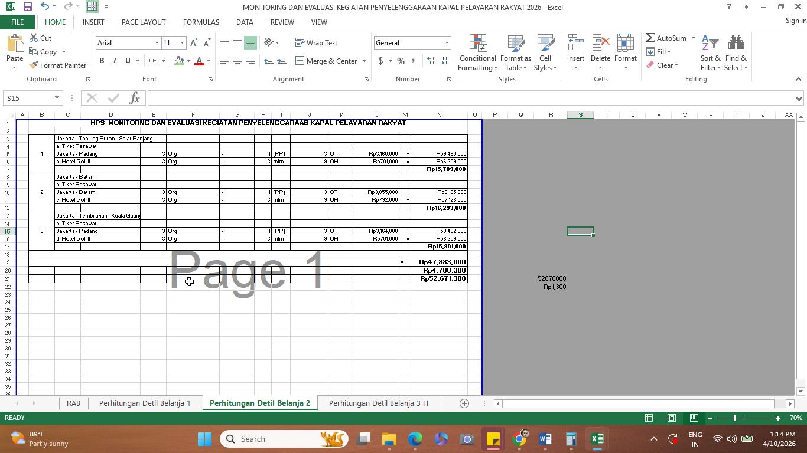Apply Comma Style formatting
This screenshot has width=807, height=453.
413,61
